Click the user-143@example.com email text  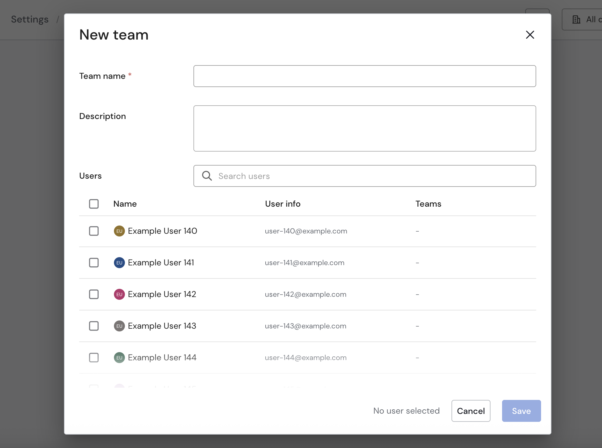305,326
